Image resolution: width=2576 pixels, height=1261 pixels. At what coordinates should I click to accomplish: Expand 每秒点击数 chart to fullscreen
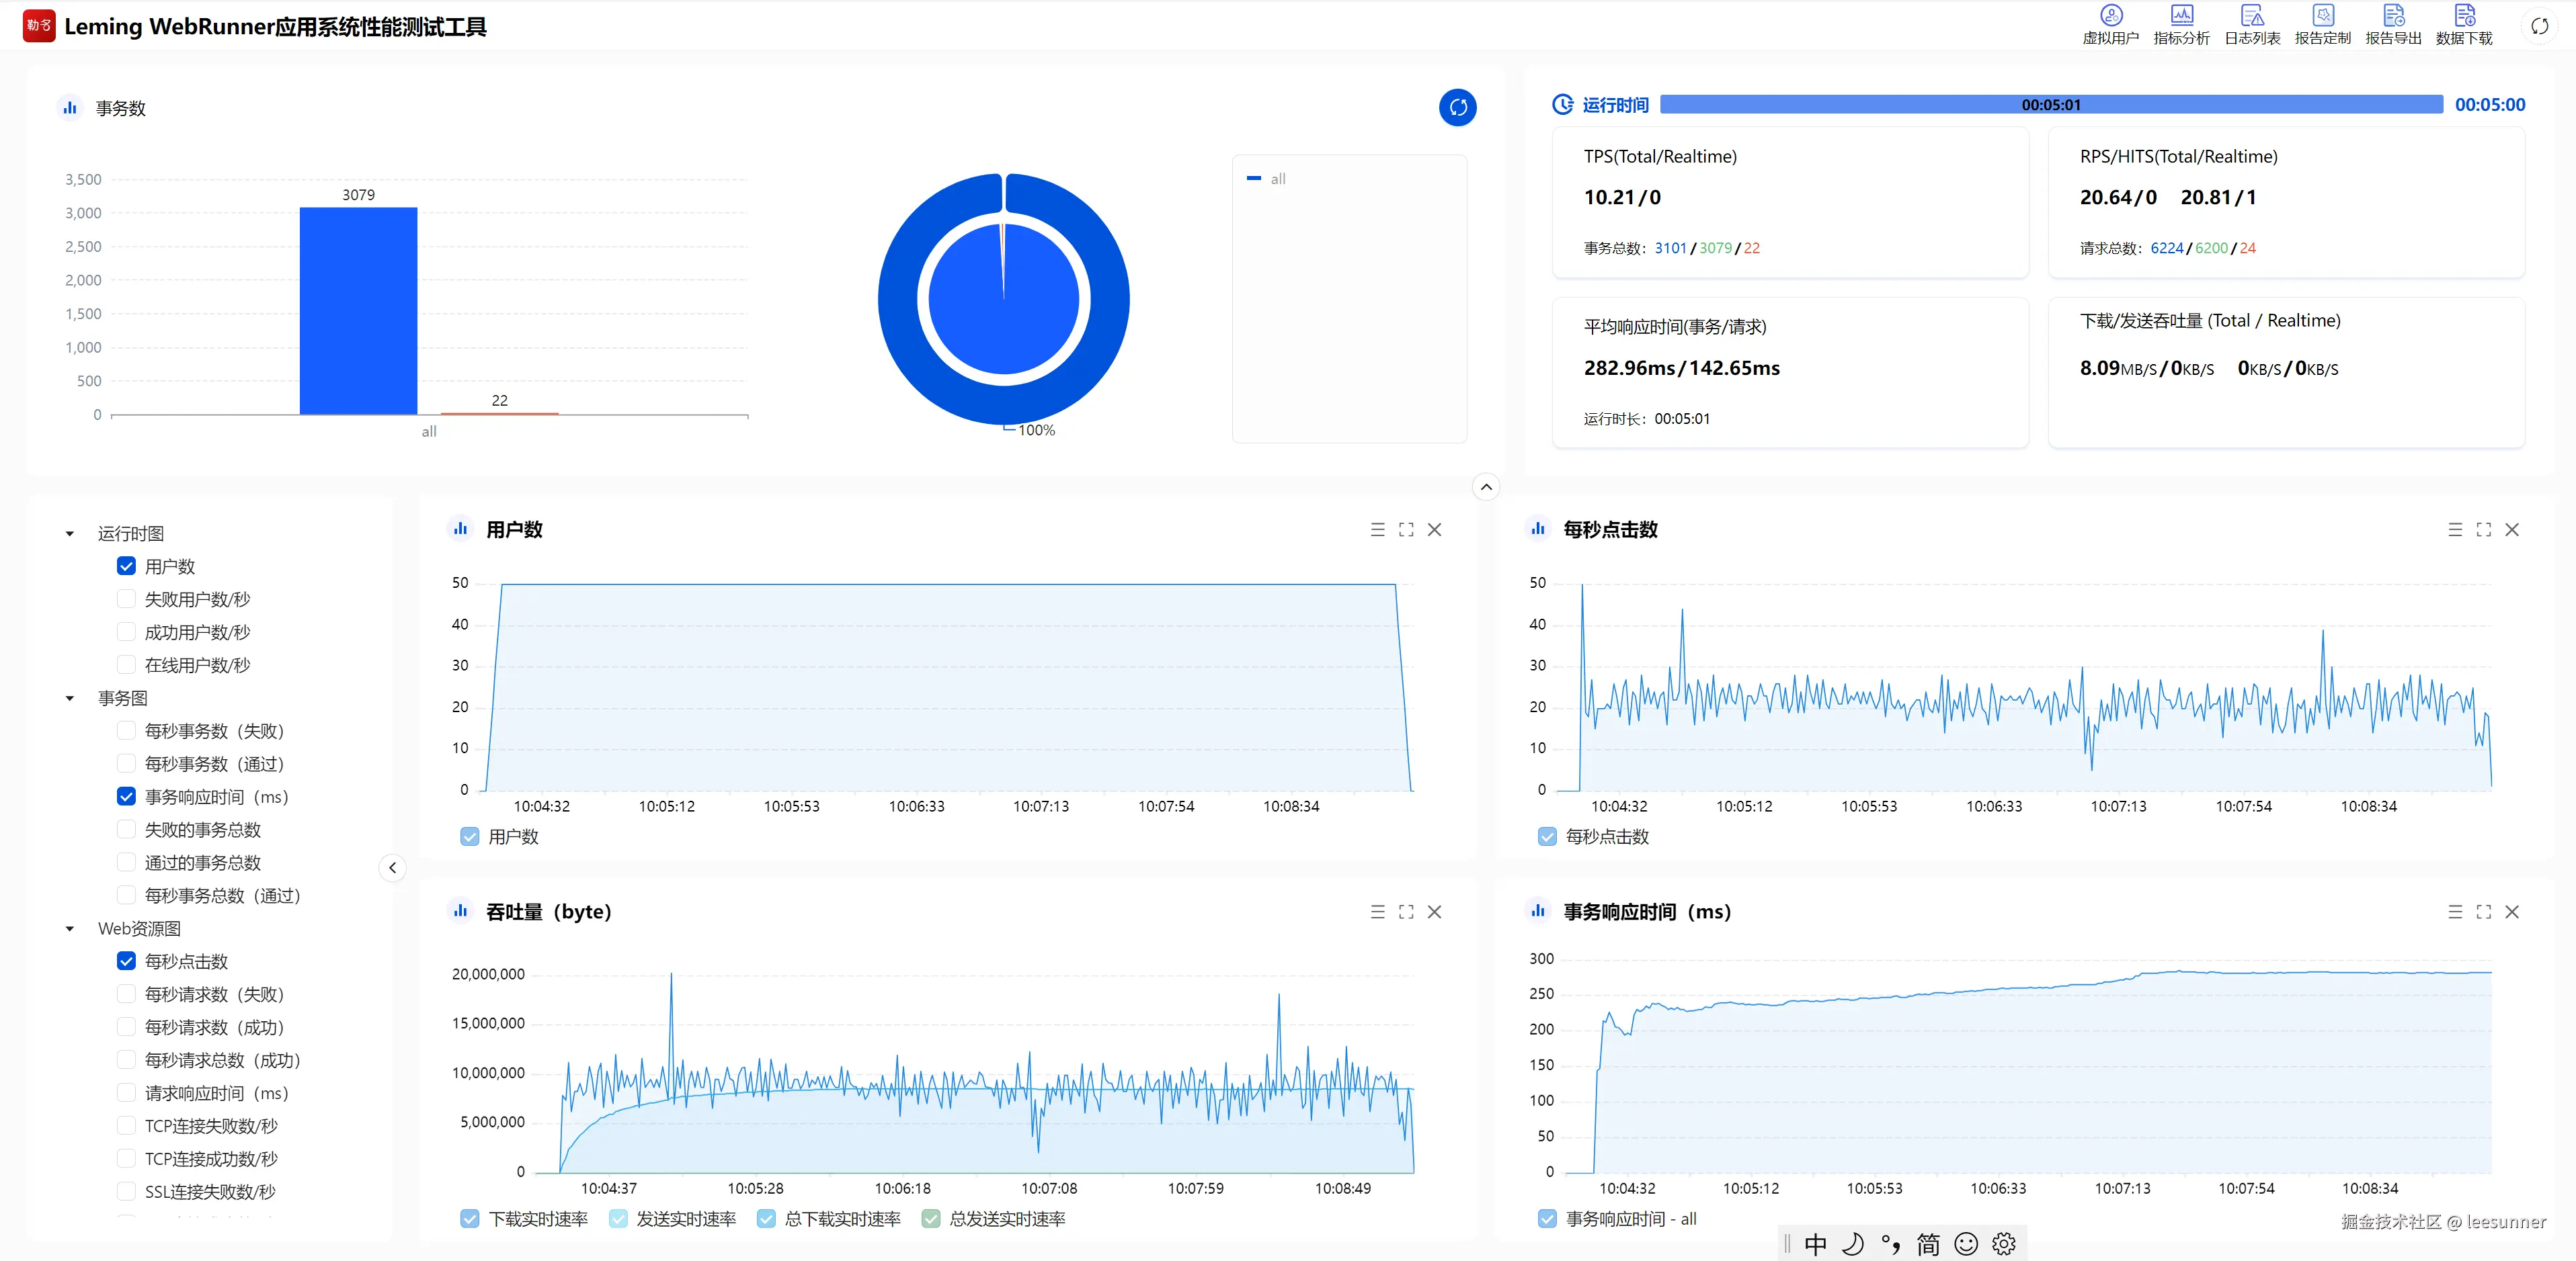[x=2483, y=529]
